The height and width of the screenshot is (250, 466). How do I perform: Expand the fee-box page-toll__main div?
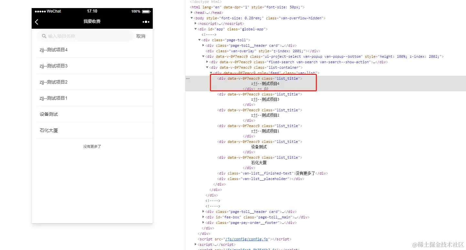coord(203,217)
